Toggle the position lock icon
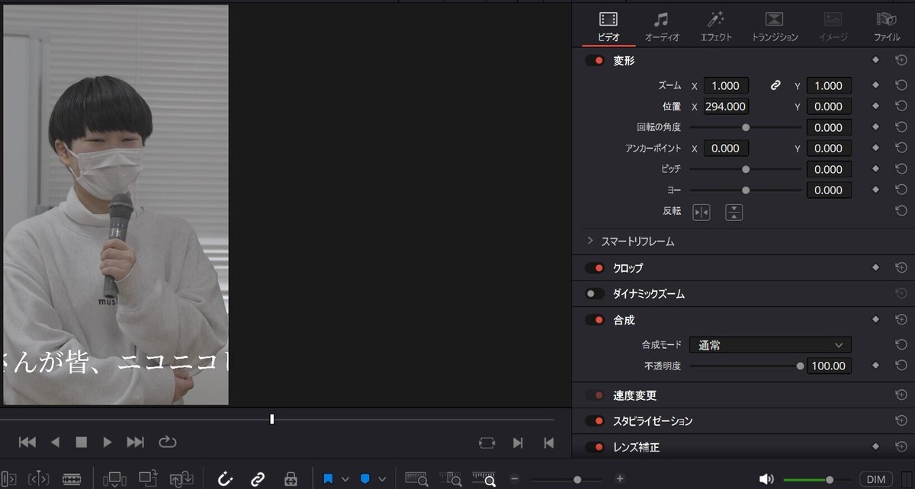915x489 pixels. pos(290,479)
